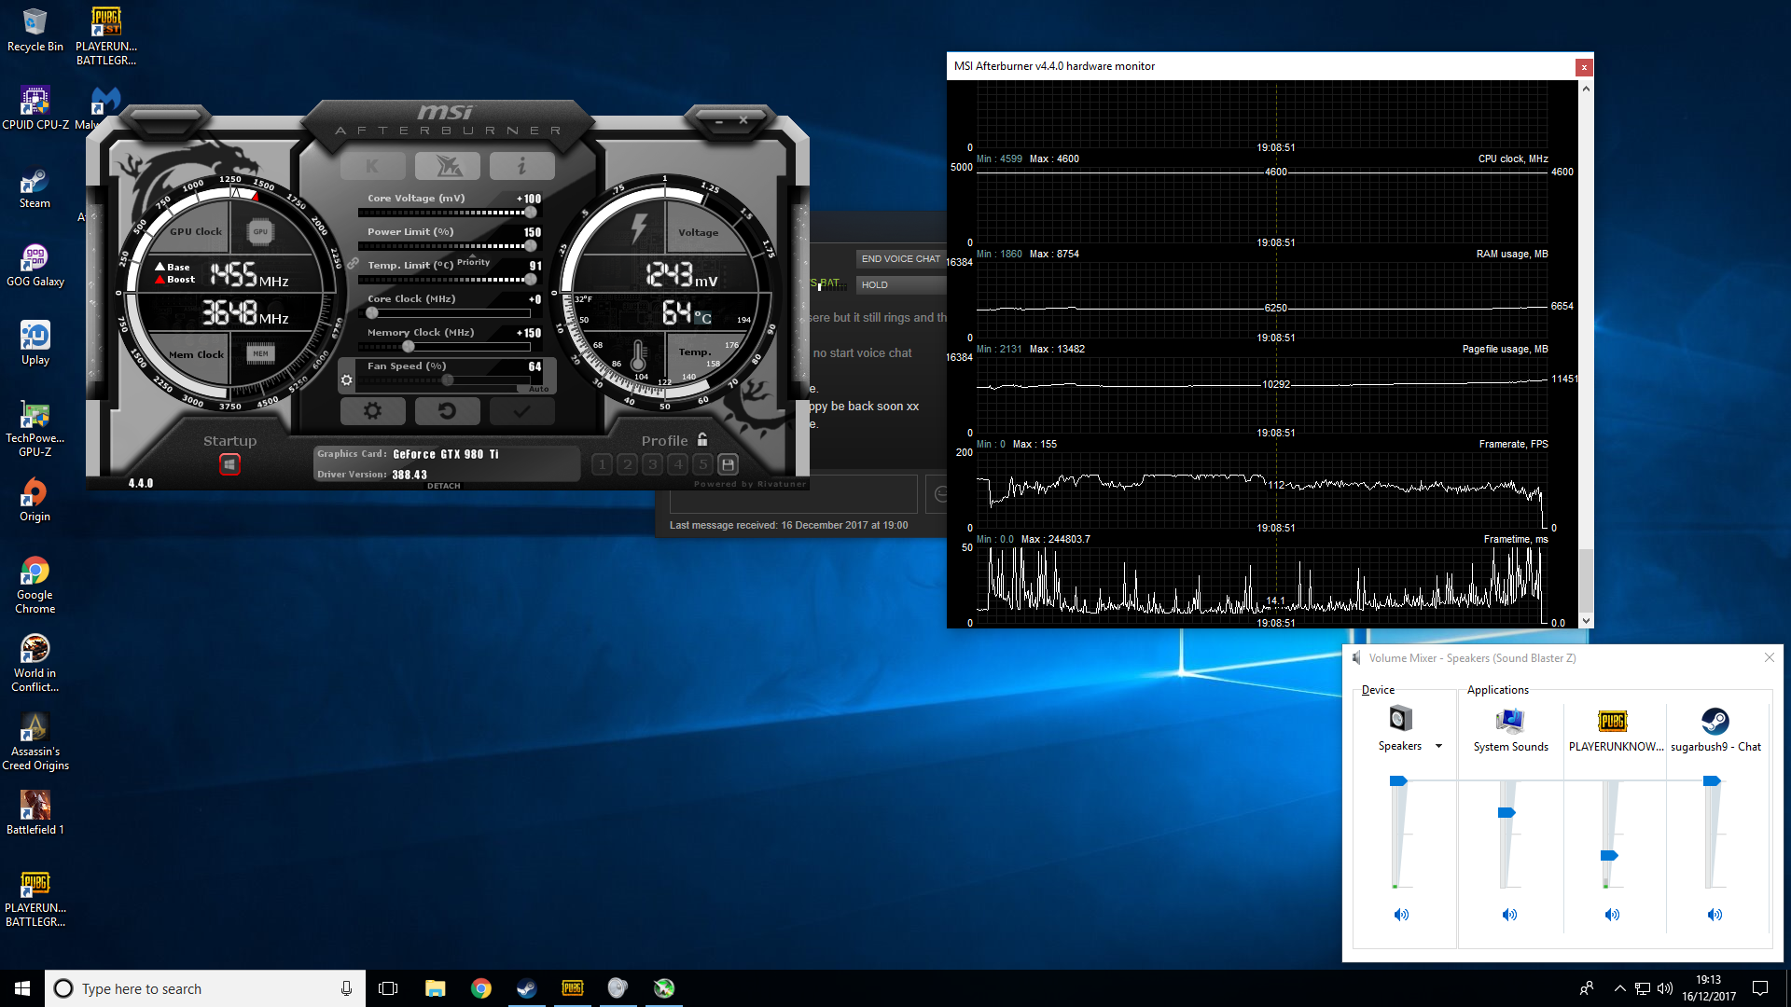Click End Voice Chat button
1791x1007 pixels.
(900, 259)
